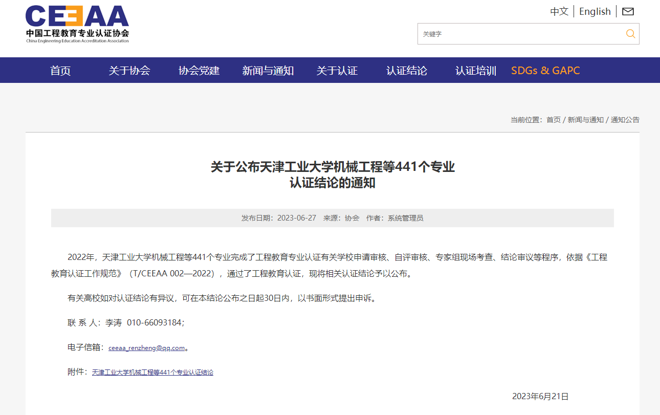Go to 新闻与通知 in the navigation bar
Screen dimensions: 660x415
coord(268,71)
